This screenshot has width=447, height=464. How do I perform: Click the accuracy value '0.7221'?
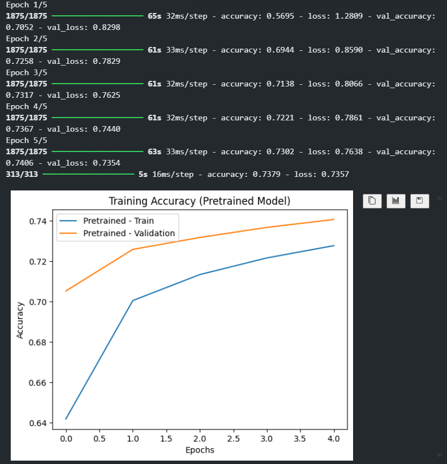tap(280, 118)
